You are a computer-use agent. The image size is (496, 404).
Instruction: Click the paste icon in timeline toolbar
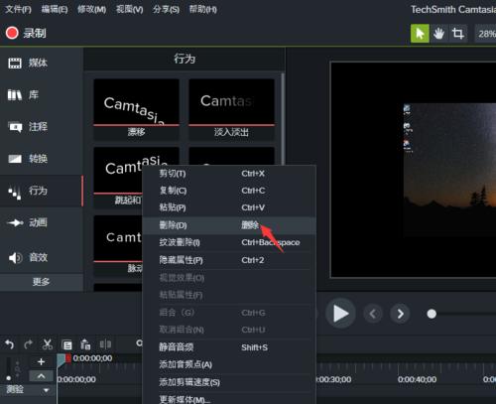click(x=85, y=344)
